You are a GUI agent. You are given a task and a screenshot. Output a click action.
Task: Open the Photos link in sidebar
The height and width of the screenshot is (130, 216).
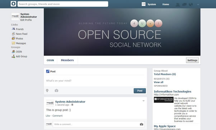click(19, 39)
